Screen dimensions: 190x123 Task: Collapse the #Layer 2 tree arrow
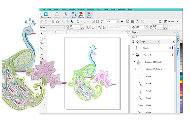point(133,55)
